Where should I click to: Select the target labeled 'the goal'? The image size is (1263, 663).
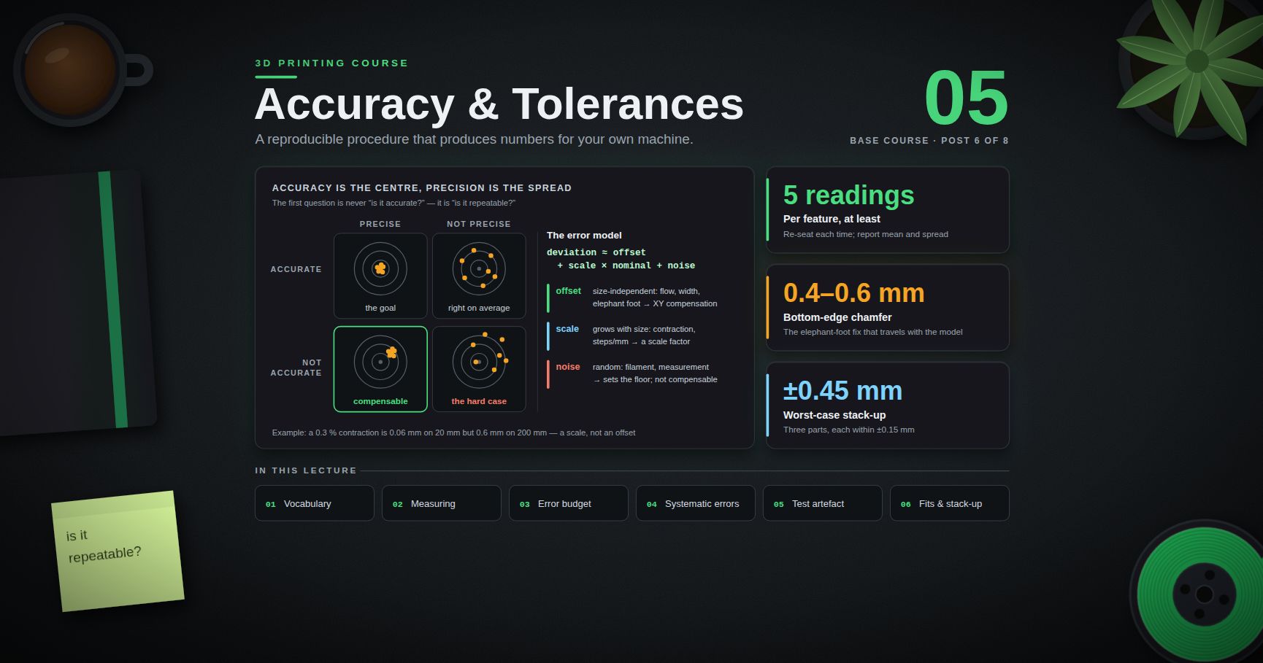click(x=380, y=276)
